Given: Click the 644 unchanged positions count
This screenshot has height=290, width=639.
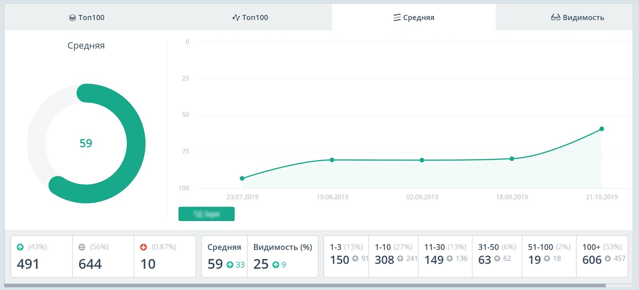Looking at the screenshot, I should tap(90, 264).
